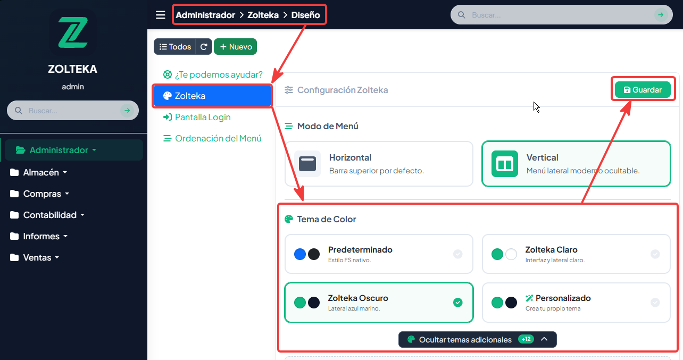Click the white swatch on Zolteka Claro
Image resolution: width=683 pixels, height=360 pixels.
511,254
